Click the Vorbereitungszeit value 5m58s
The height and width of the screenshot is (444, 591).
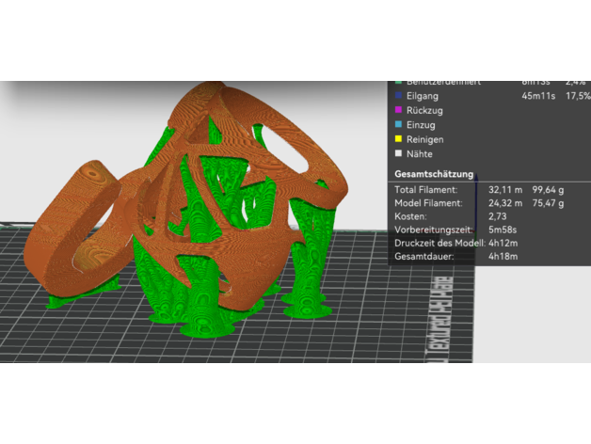coord(503,230)
